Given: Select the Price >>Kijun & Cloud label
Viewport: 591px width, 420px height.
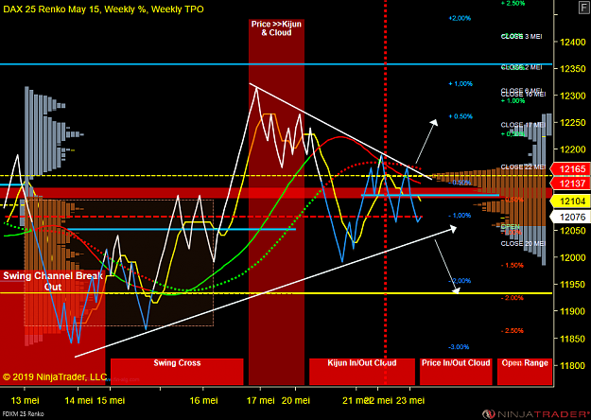Looking at the screenshot, I should [276, 28].
